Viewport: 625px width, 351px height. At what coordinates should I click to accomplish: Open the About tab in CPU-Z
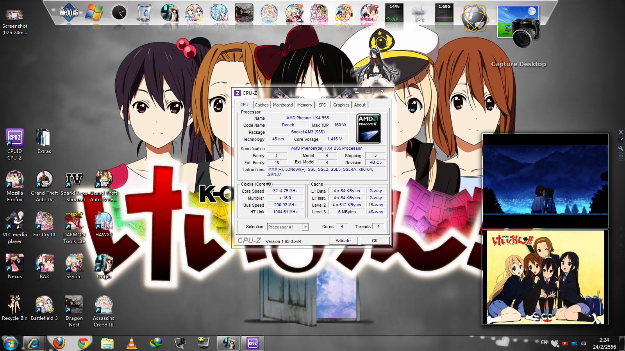pyautogui.click(x=360, y=105)
